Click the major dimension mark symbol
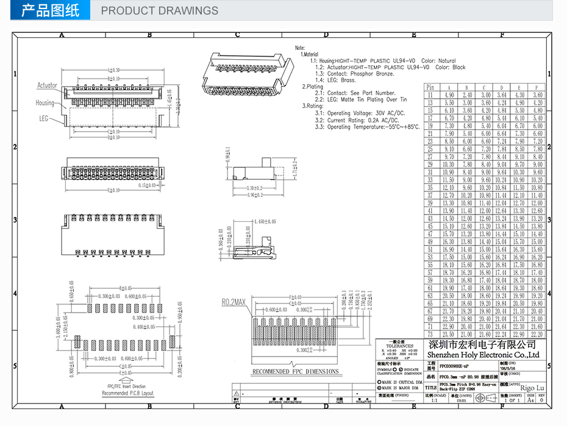The width and height of the screenshot is (567, 426). click(379, 388)
